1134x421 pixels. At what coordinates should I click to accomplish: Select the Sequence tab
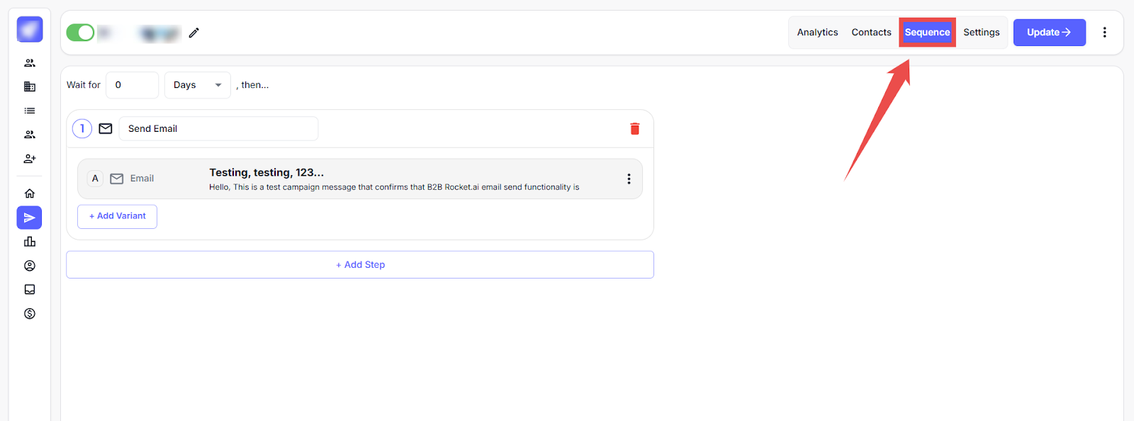(x=927, y=33)
